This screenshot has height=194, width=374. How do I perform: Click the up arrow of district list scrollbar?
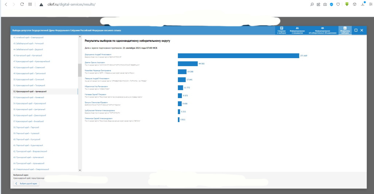click(80, 37)
